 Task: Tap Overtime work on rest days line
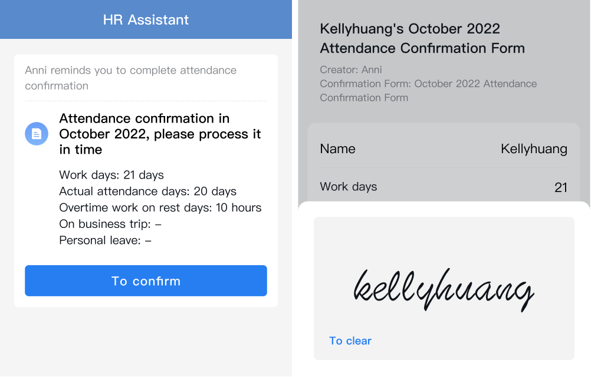click(x=160, y=207)
